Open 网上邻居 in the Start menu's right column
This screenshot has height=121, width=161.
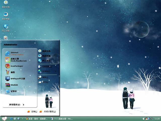pos(44,60)
